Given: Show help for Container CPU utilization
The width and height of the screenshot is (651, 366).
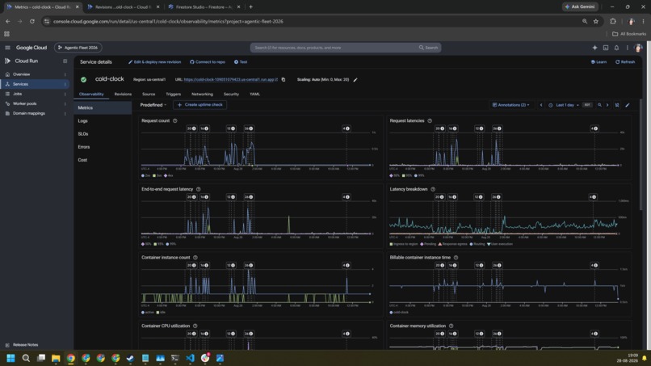Looking at the screenshot, I should click(x=195, y=326).
